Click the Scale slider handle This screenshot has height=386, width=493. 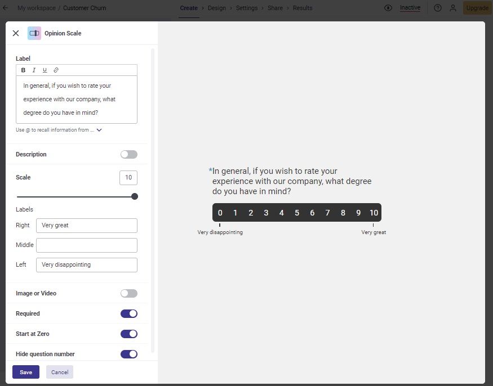[135, 196]
